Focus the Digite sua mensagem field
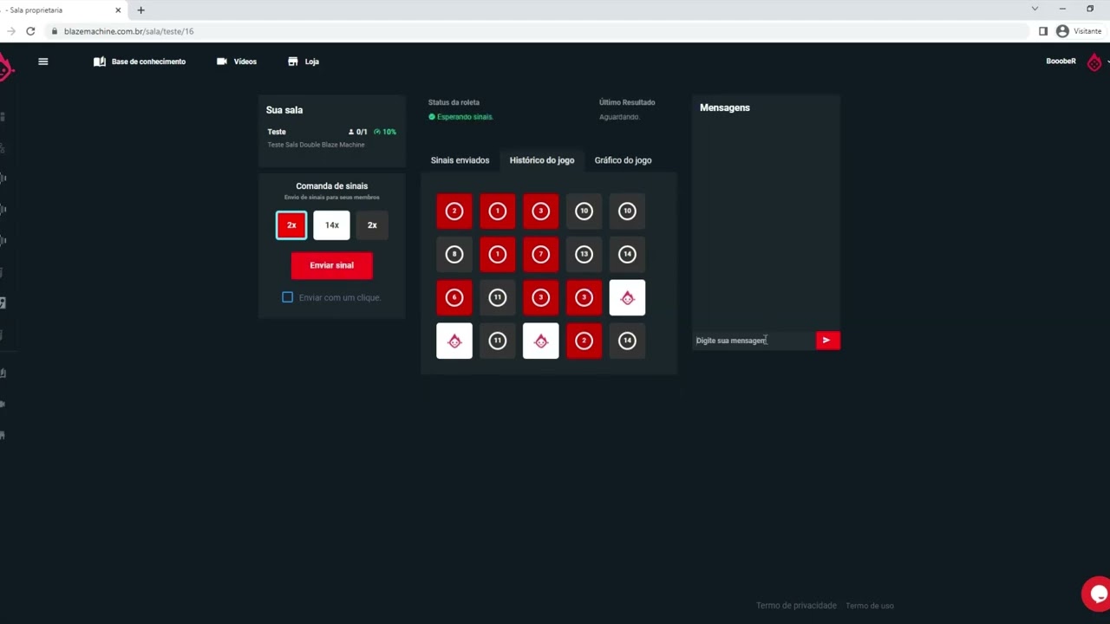Image resolution: width=1110 pixels, height=624 pixels. click(x=754, y=341)
